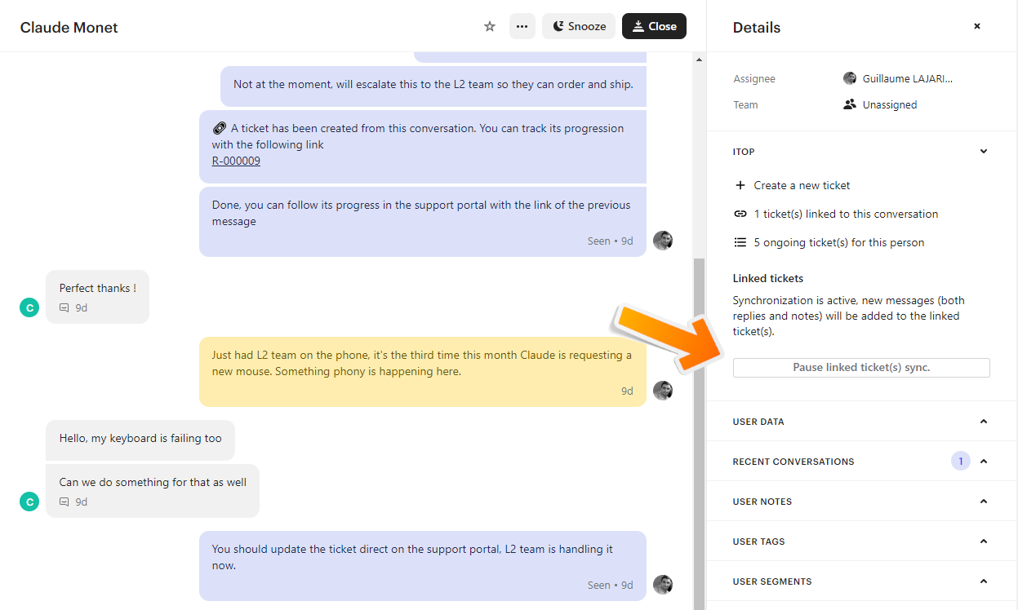Image resolution: width=1018 pixels, height=610 pixels.
Task: Dismiss the Details panel with X
Action: [x=976, y=26]
